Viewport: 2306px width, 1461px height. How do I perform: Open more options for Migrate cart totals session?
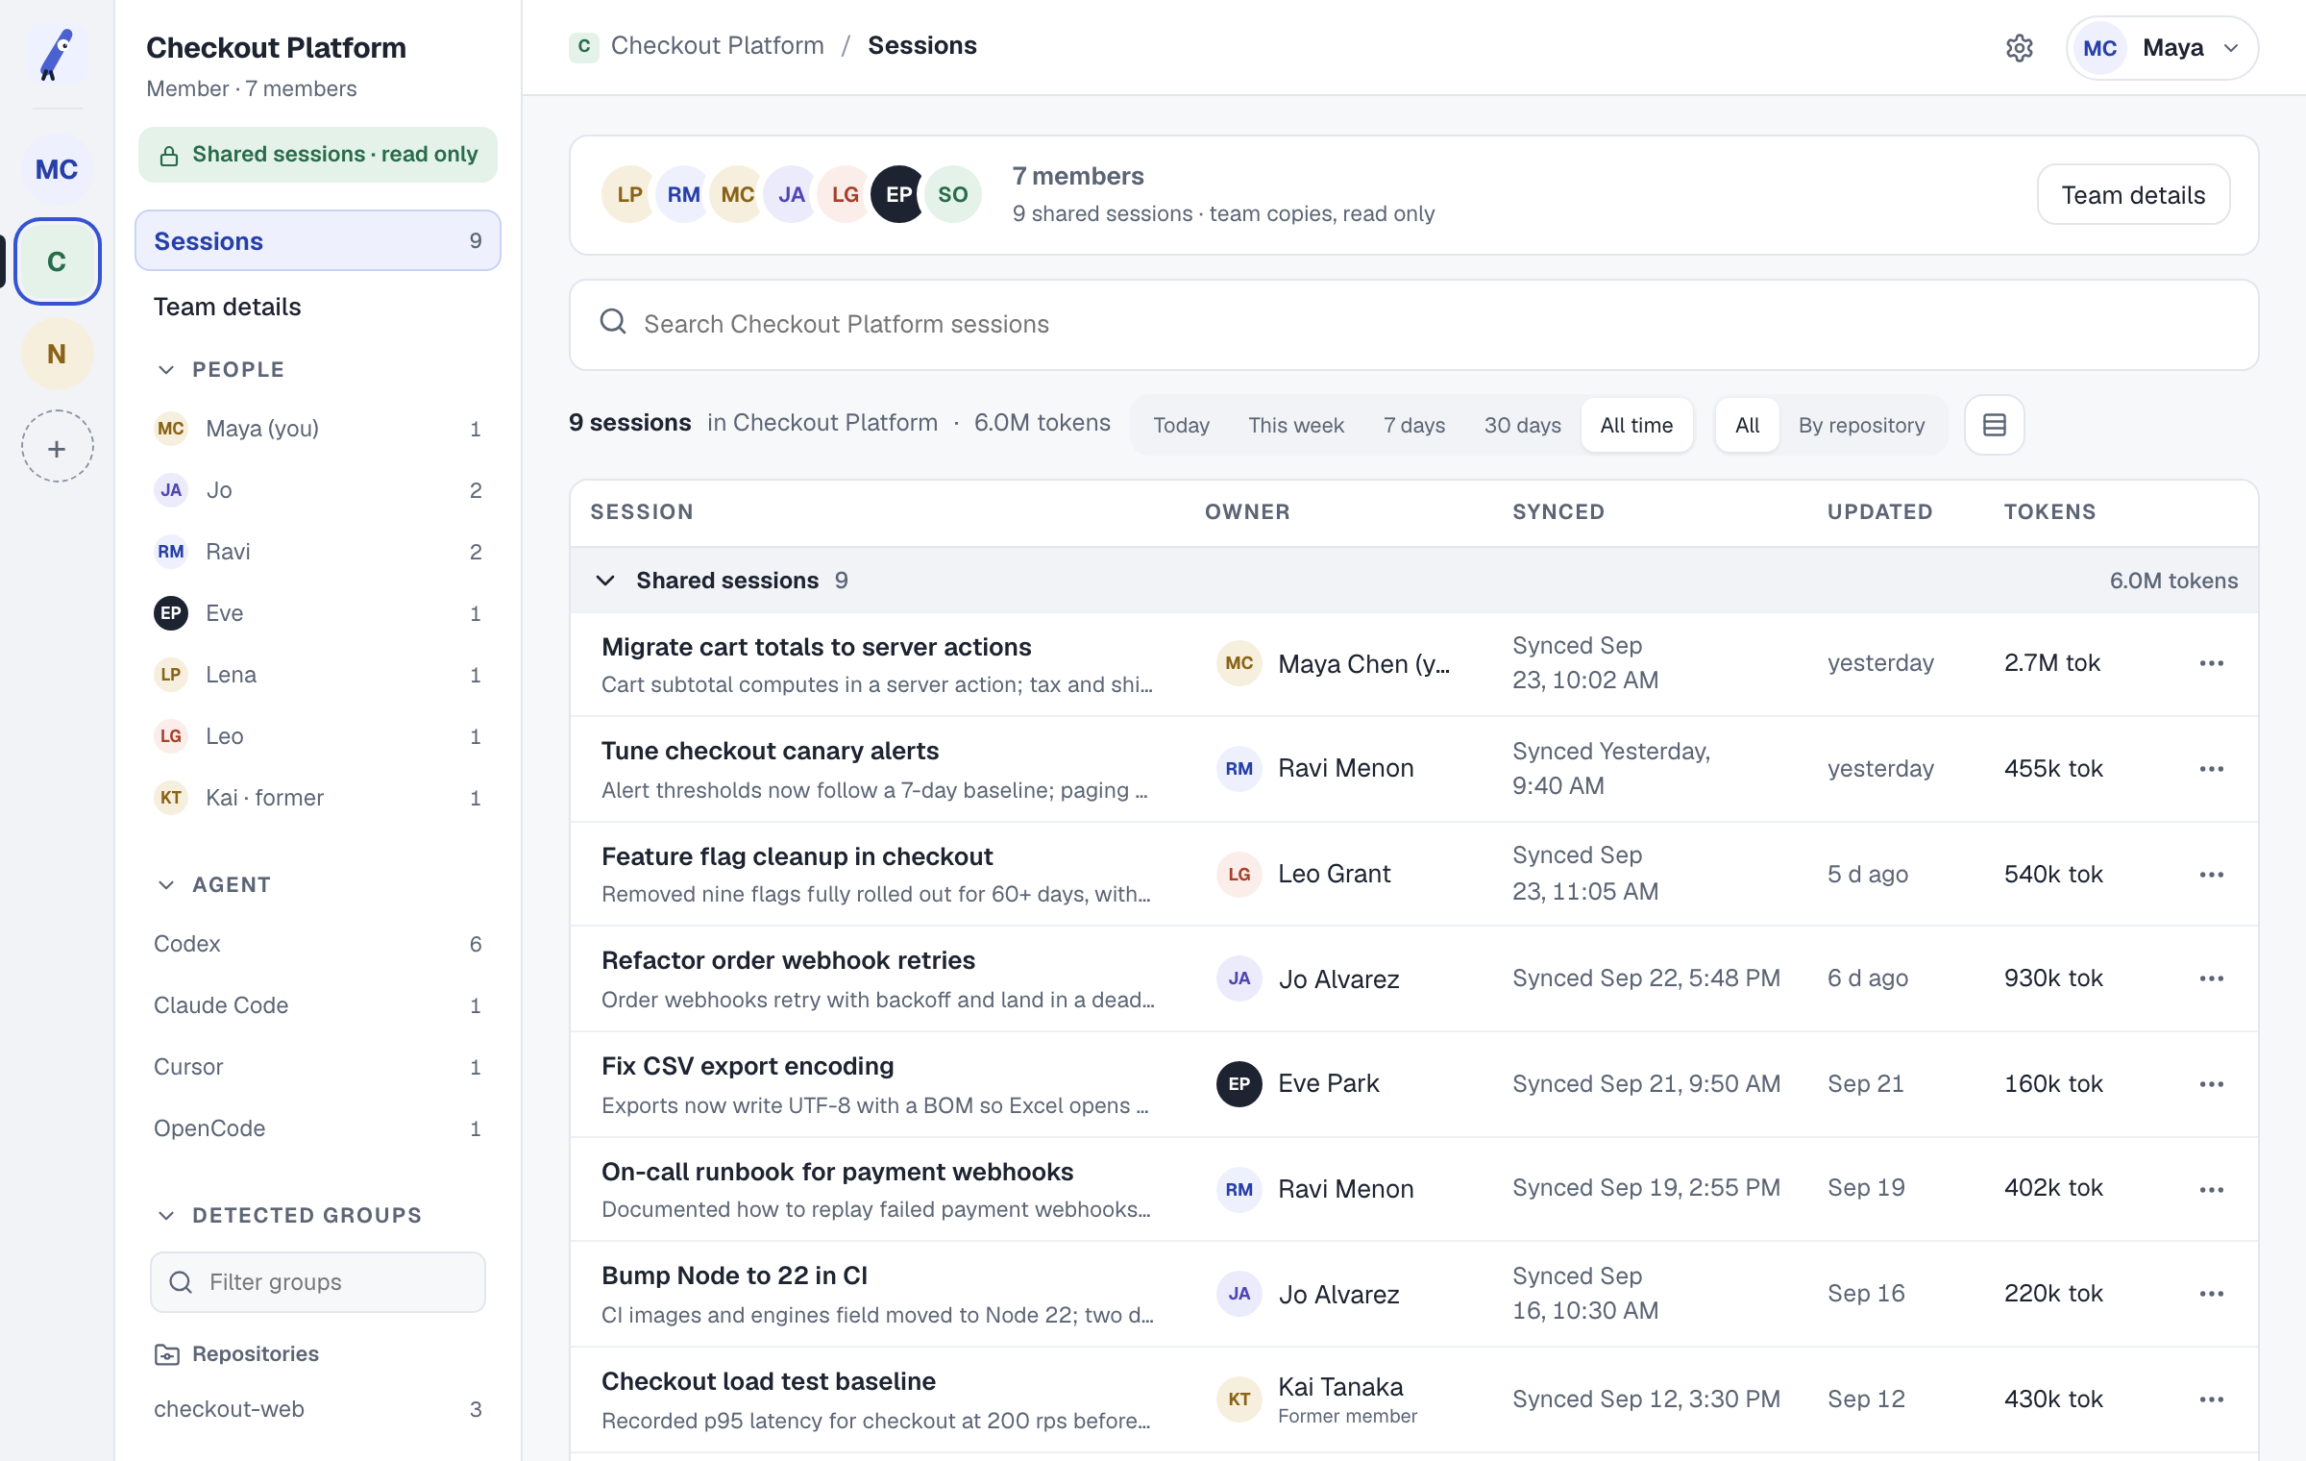pos(2212,663)
